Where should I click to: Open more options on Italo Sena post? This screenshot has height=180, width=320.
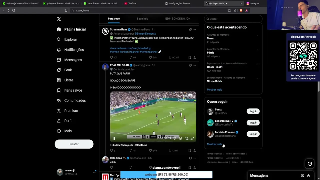(195, 158)
